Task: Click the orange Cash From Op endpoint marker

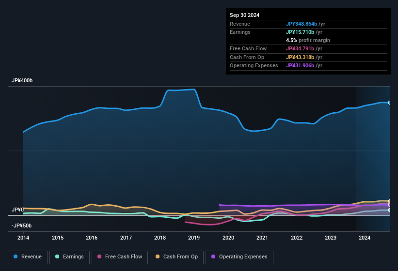Action: 390,201
